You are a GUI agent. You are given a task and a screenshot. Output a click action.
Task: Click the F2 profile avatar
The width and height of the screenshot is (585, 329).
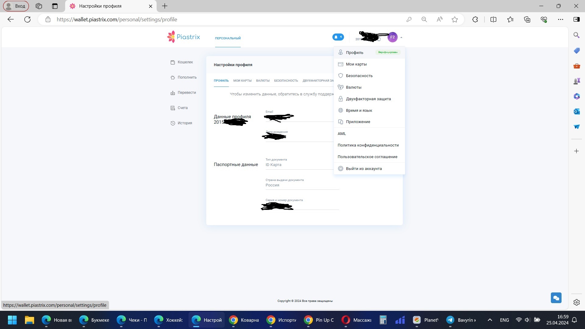coord(392,37)
